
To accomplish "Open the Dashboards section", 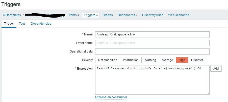I will click(127, 15).
